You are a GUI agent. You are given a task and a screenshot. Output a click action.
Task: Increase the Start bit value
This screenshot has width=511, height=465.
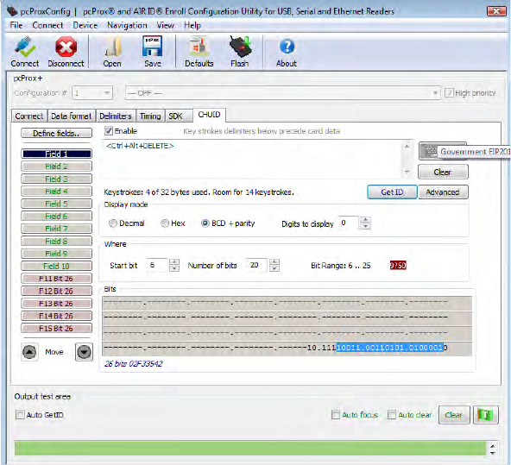(x=174, y=261)
